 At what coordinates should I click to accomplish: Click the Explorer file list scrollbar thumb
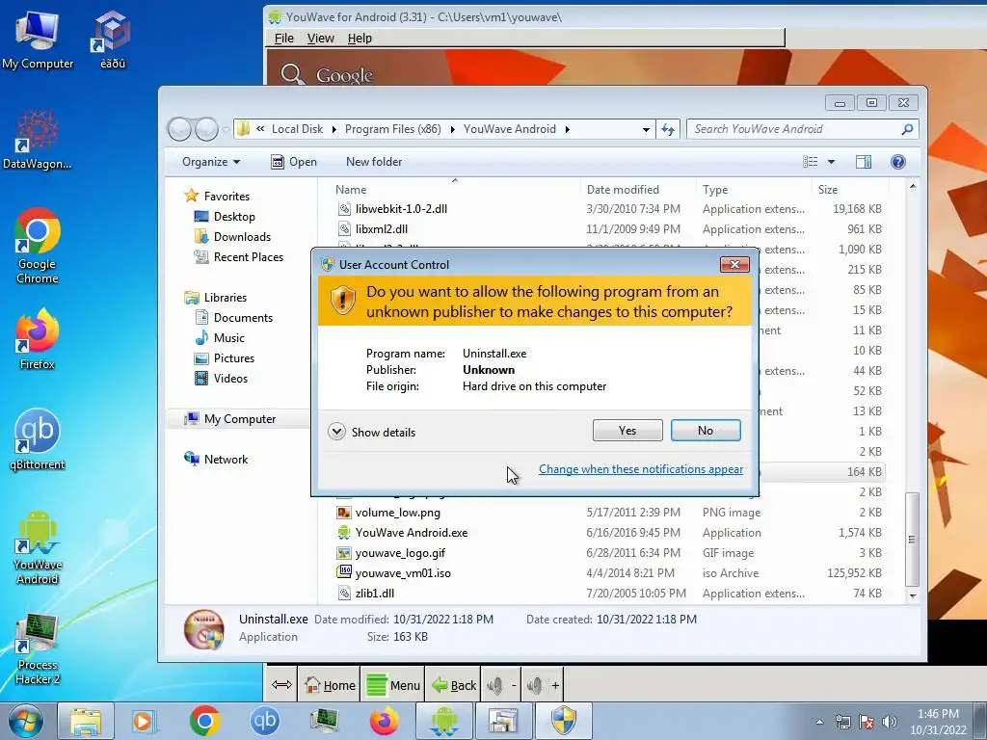click(x=912, y=539)
